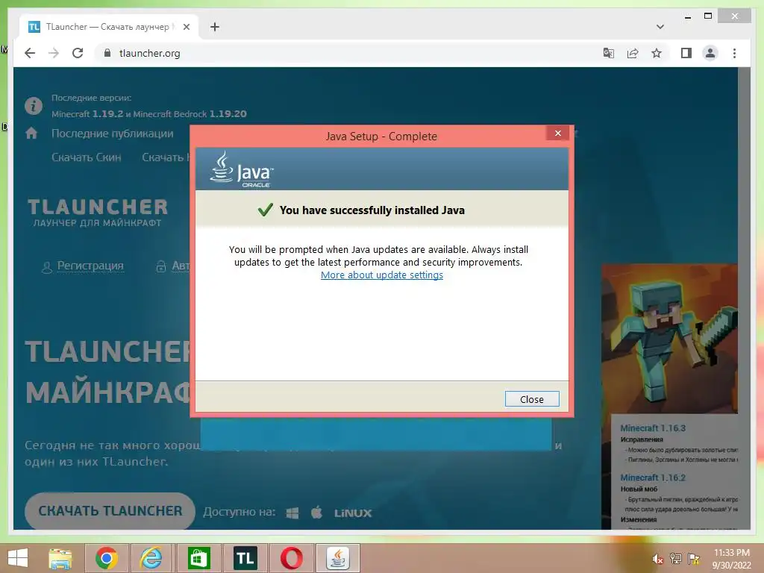Open Последние публикации menu item
Screen dimensions: 764x573
(112, 134)
